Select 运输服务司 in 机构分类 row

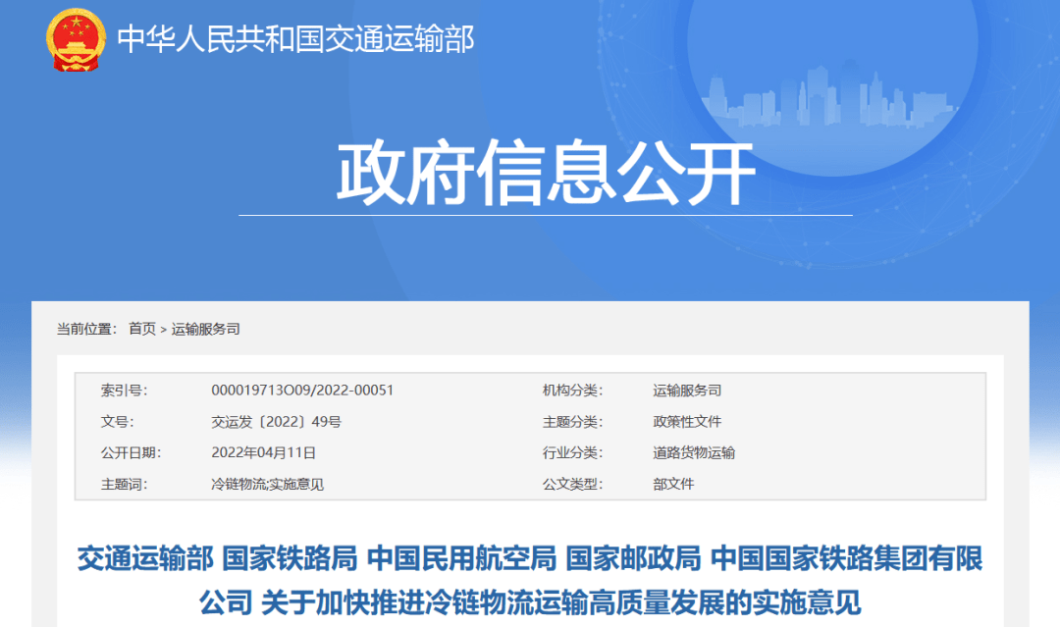(687, 390)
